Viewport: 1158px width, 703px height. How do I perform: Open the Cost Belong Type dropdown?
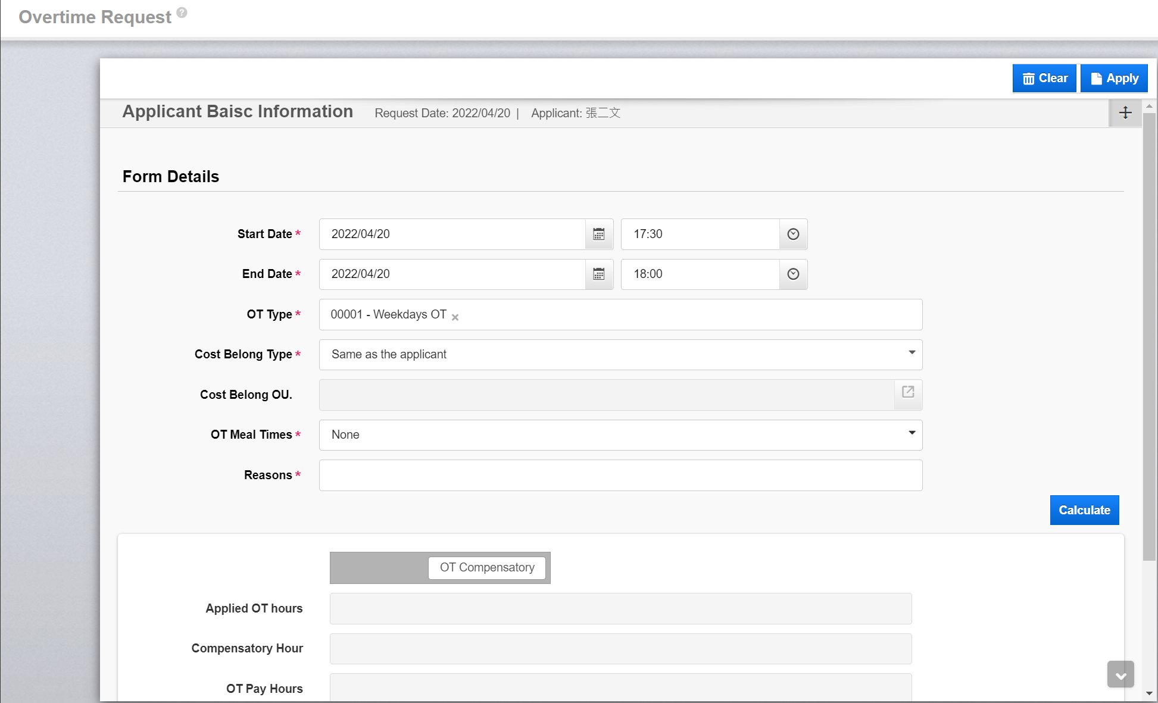620,355
